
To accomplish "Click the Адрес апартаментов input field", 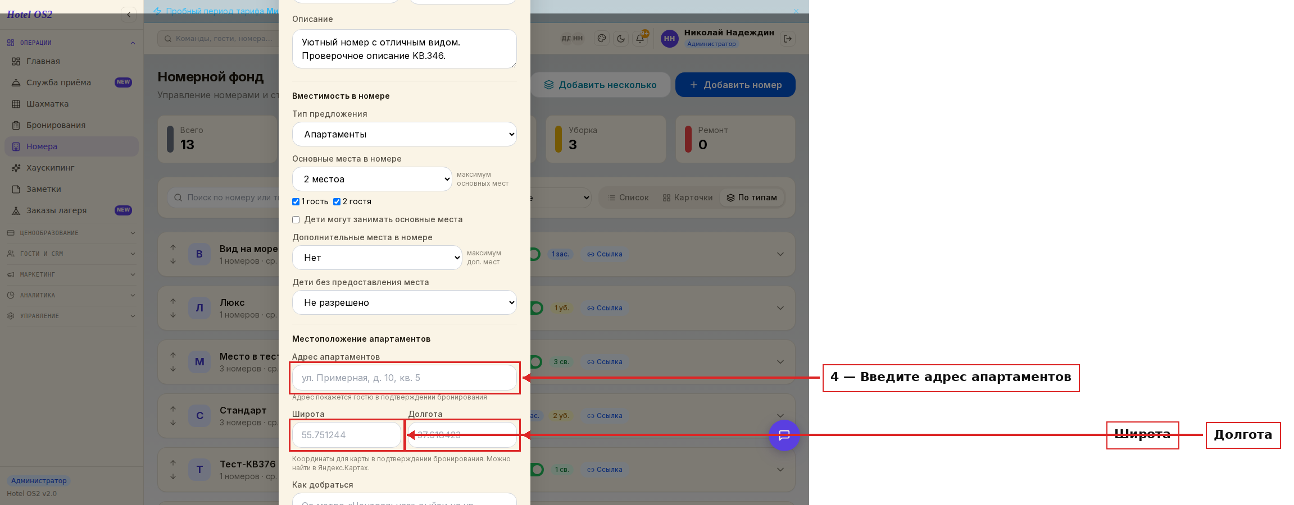I will point(405,378).
